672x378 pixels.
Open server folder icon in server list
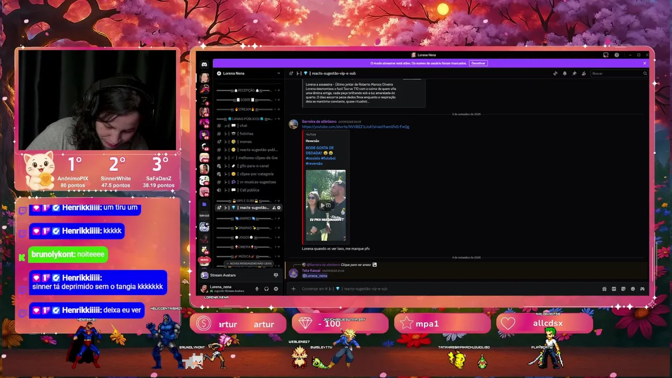click(204, 204)
